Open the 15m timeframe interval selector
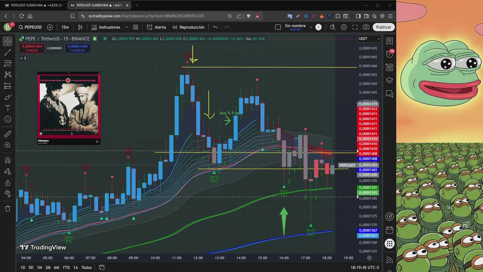Screen dimensions: 483x272 (65, 27)
